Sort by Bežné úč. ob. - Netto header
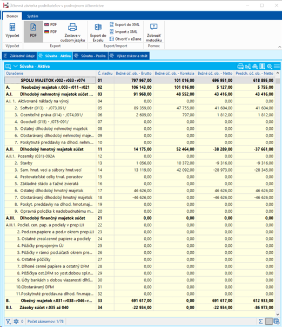This screenshot has width=282, height=327. (x=215, y=73)
